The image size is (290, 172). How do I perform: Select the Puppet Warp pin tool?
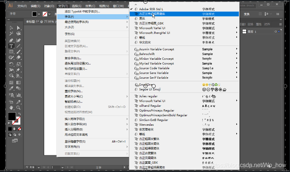click(x=19, y=70)
